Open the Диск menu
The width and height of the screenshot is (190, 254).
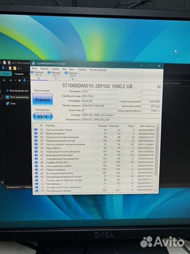point(72,69)
